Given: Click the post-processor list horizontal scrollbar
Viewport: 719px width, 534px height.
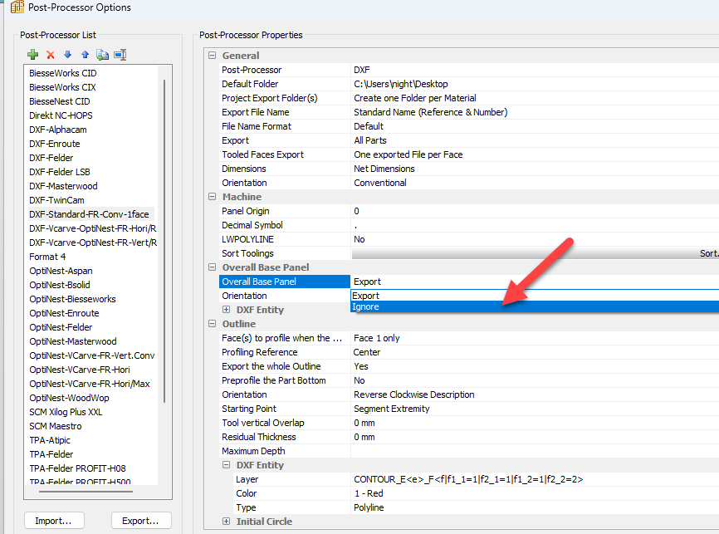Looking at the screenshot, I should pos(86,492).
